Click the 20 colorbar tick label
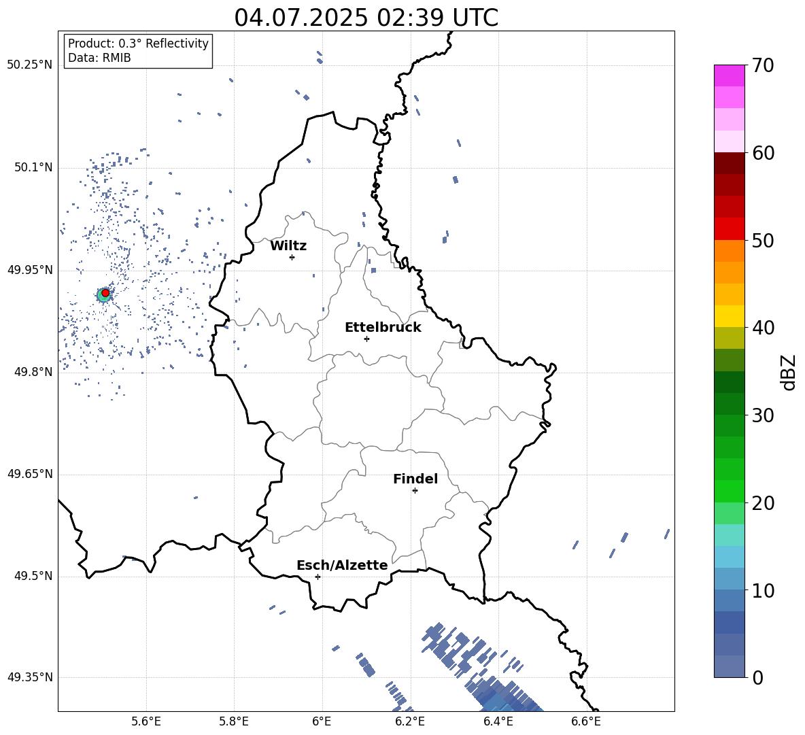Screen dimensions: 805x735 pyautogui.click(x=763, y=503)
